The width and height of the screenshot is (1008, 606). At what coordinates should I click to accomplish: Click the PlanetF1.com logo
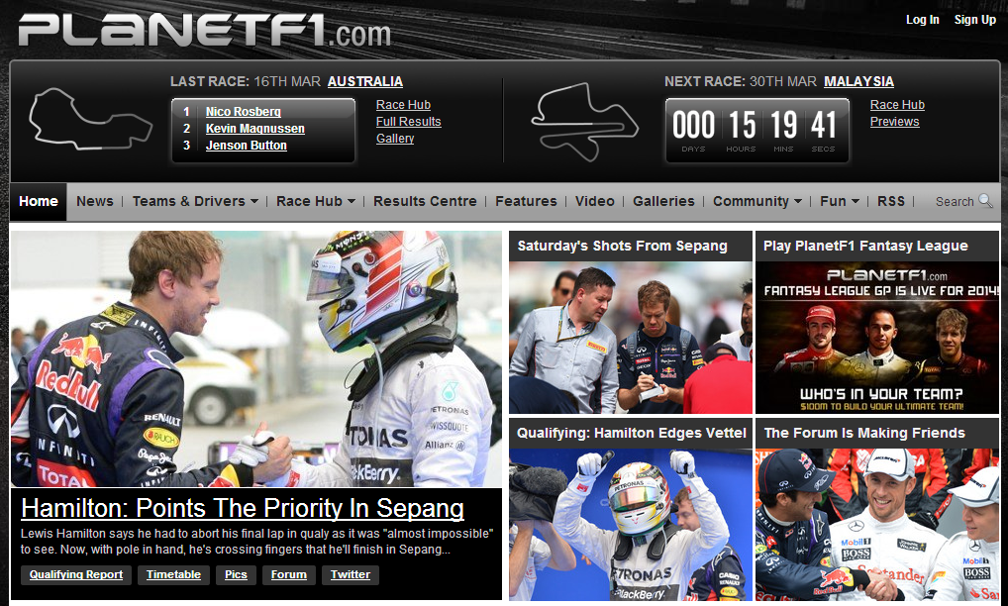[x=204, y=31]
